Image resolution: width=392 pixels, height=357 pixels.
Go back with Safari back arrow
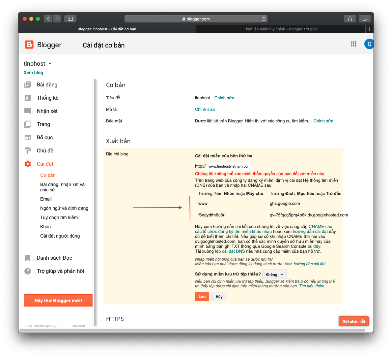click(48, 19)
